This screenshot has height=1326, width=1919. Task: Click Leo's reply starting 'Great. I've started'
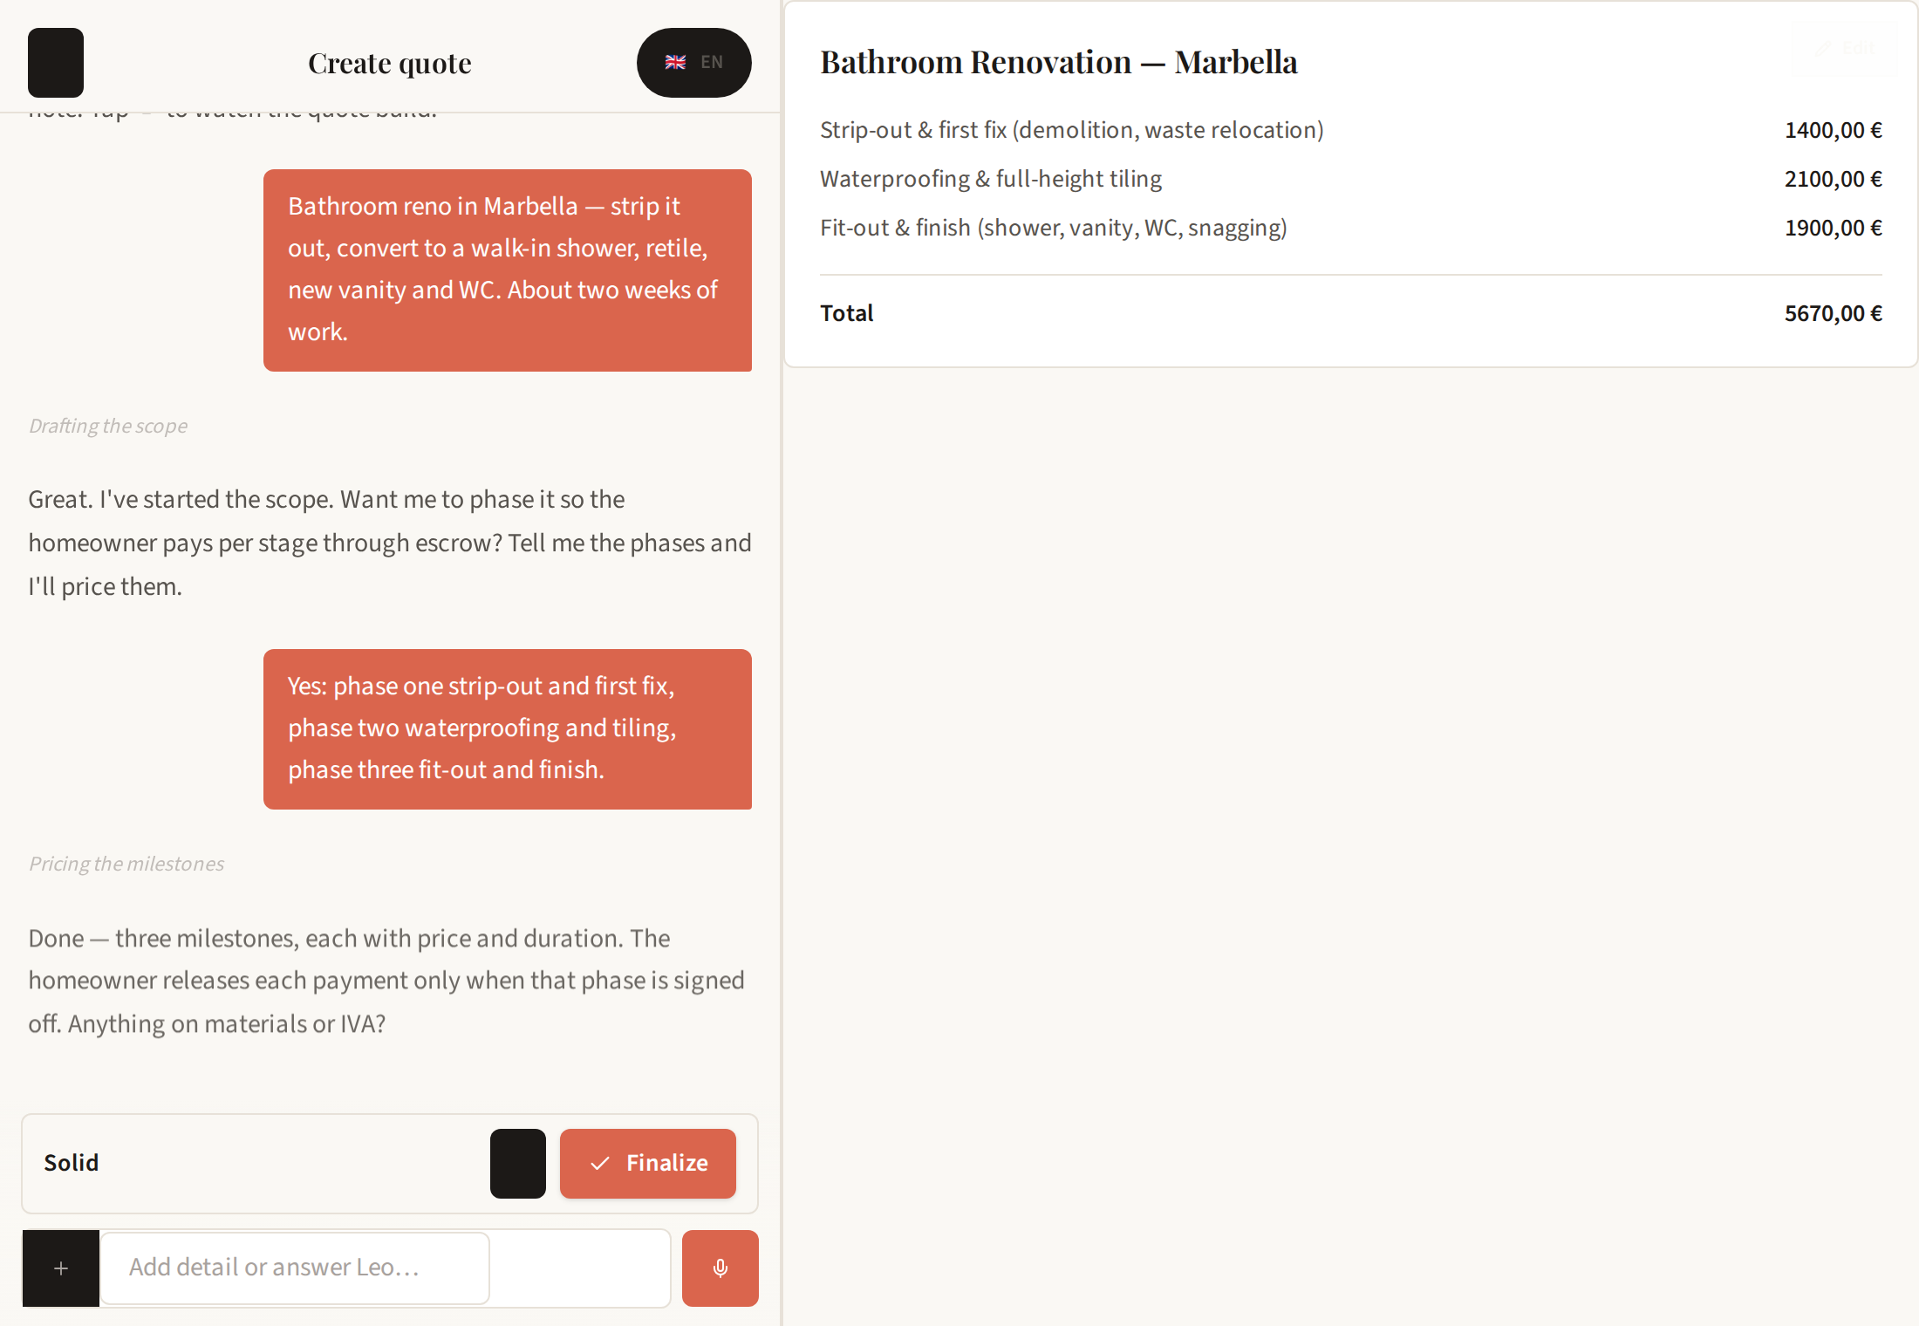pyautogui.click(x=390, y=543)
